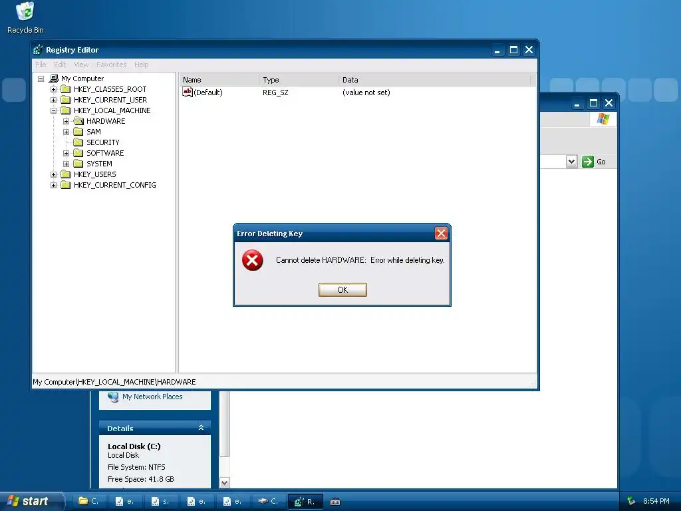Sort values by Data column header
The width and height of the screenshot is (681, 511).
[435, 80]
